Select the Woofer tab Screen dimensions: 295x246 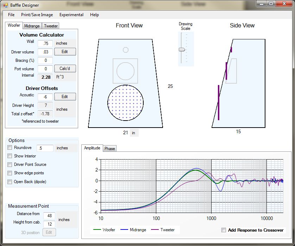tap(14, 25)
